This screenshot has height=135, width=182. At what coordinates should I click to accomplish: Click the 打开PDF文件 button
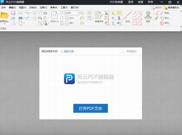point(91,108)
